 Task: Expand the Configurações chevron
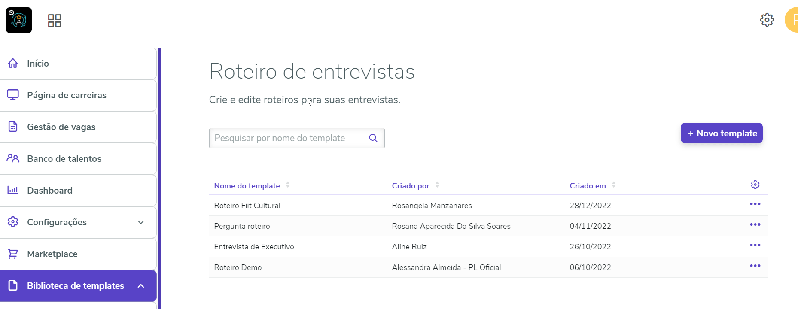pyautogui.click(x=141, y=222)
